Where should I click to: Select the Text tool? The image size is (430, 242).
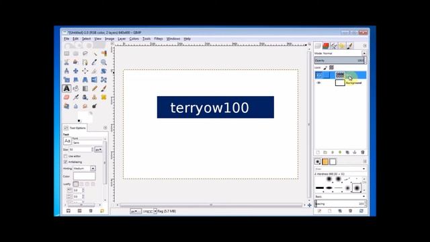[x=67, y=89]
